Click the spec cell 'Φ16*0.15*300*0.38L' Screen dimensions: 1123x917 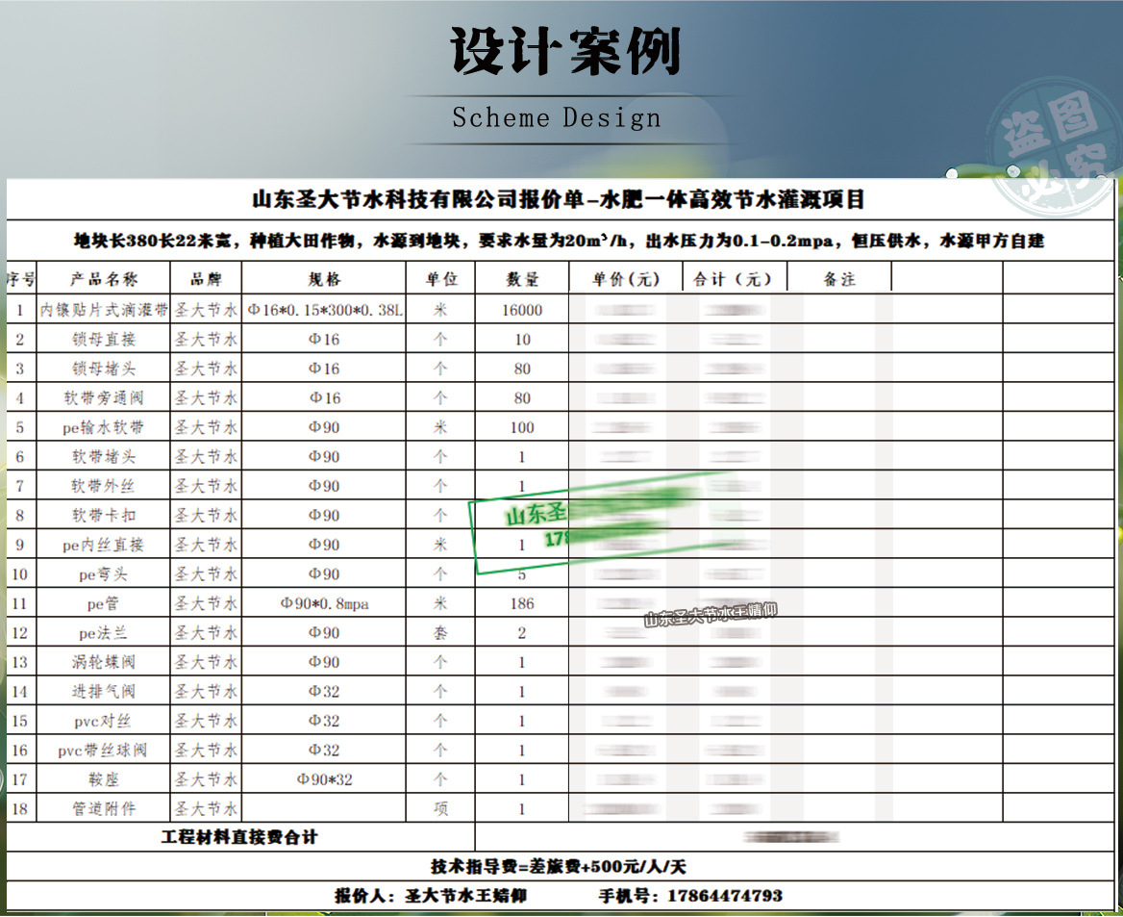pyautogui.click(x=324, y=310)
